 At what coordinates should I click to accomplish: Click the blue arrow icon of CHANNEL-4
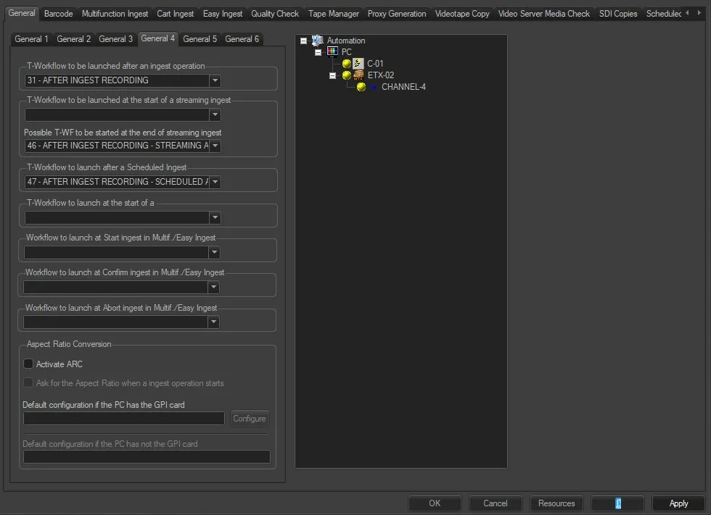[x=373, y=87]
